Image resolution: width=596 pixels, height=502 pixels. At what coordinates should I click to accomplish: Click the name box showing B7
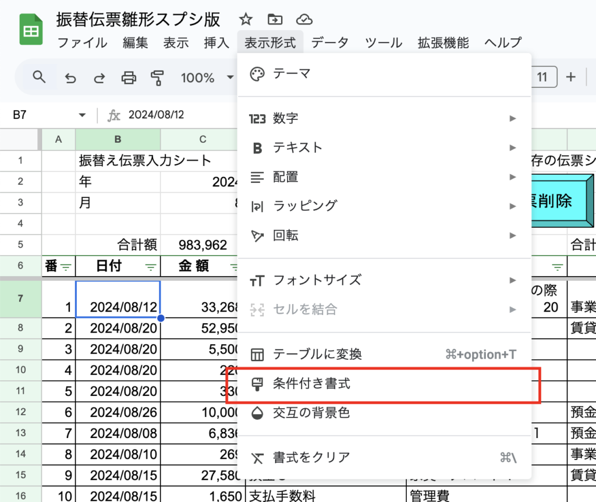point(20,115)
